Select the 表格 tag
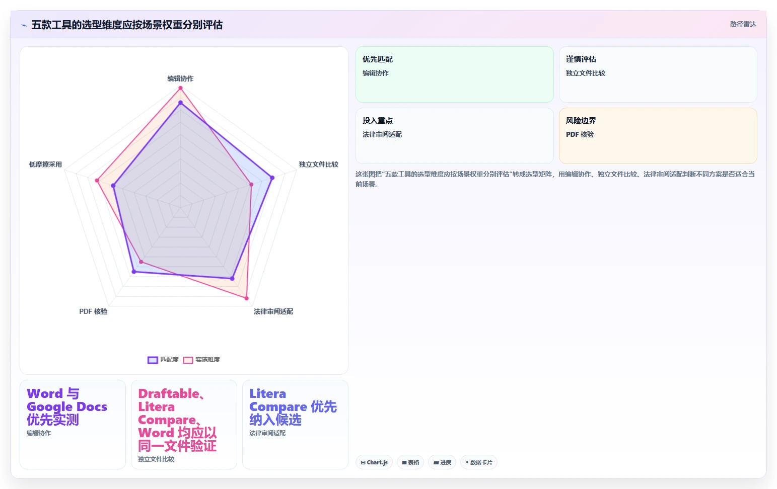Image resolution: width=777 pixels, height=489 pixels. [x=410, y=462]
